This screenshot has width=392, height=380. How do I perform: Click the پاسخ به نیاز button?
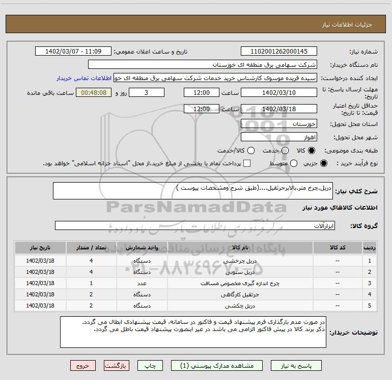296,366
